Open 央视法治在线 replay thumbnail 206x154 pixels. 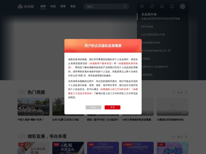pos(68,148)
